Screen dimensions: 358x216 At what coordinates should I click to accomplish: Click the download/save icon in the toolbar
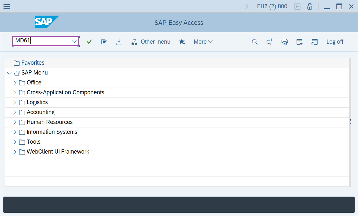(119, 41)
